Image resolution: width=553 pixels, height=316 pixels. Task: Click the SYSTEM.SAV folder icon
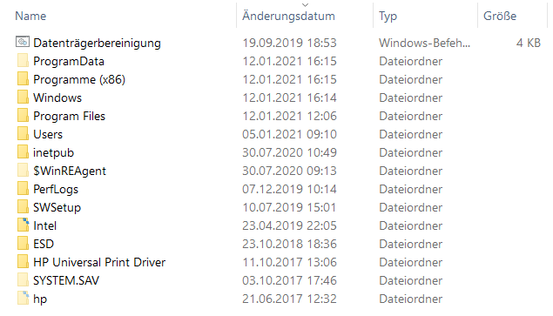tap(23, 280)
